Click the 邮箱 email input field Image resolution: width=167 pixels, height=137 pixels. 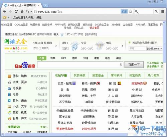(x=138, y=48)
